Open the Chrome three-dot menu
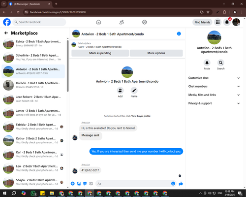This screenshot has width=246, height=197. pos(242,12)
